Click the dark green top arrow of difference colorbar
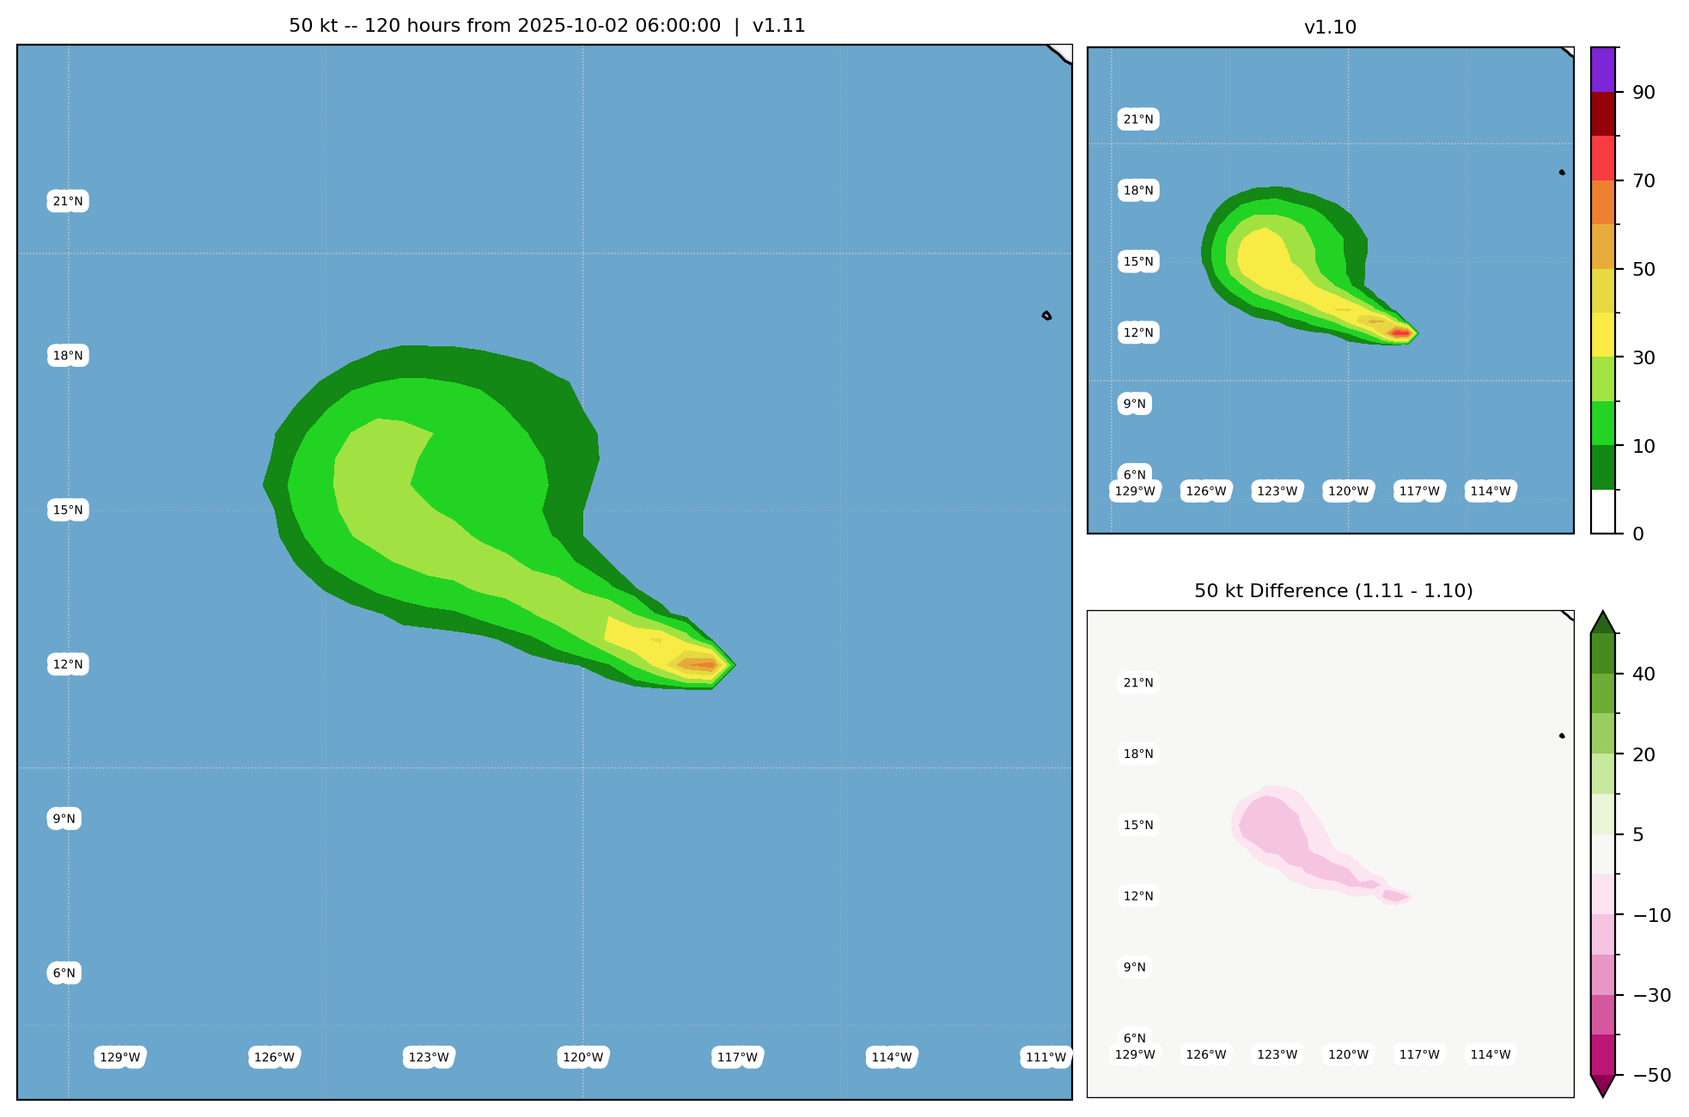The image size is (1689, 1117). click(1602, 624)
